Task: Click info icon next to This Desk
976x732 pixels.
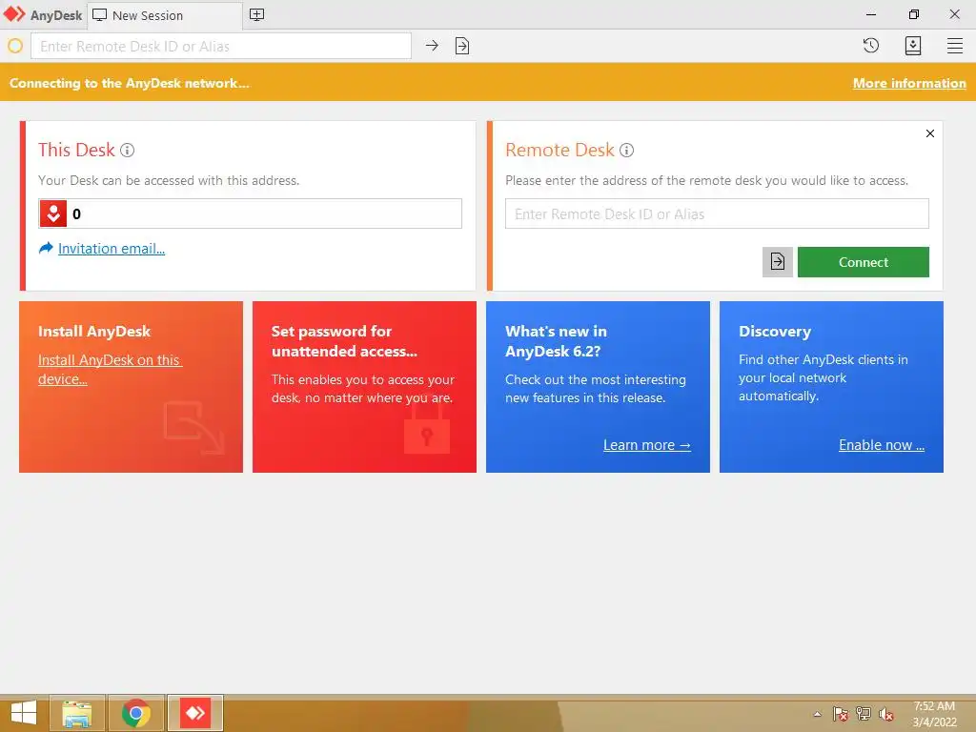Action: click(x=127, y=150)
